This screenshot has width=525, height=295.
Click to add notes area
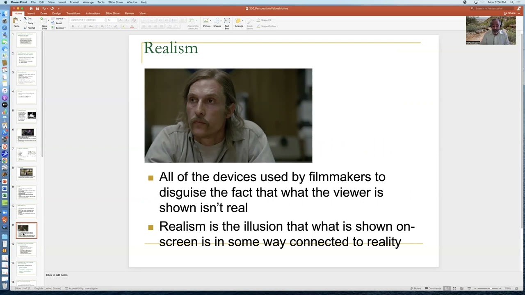[57, 275]
